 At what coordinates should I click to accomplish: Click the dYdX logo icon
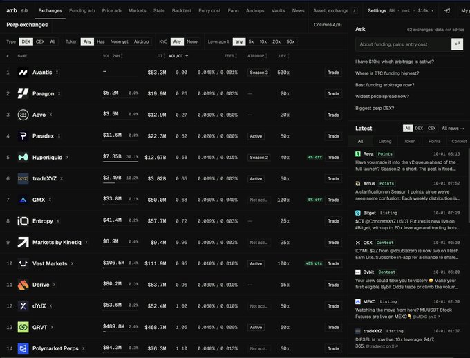[x=23, y=306]
